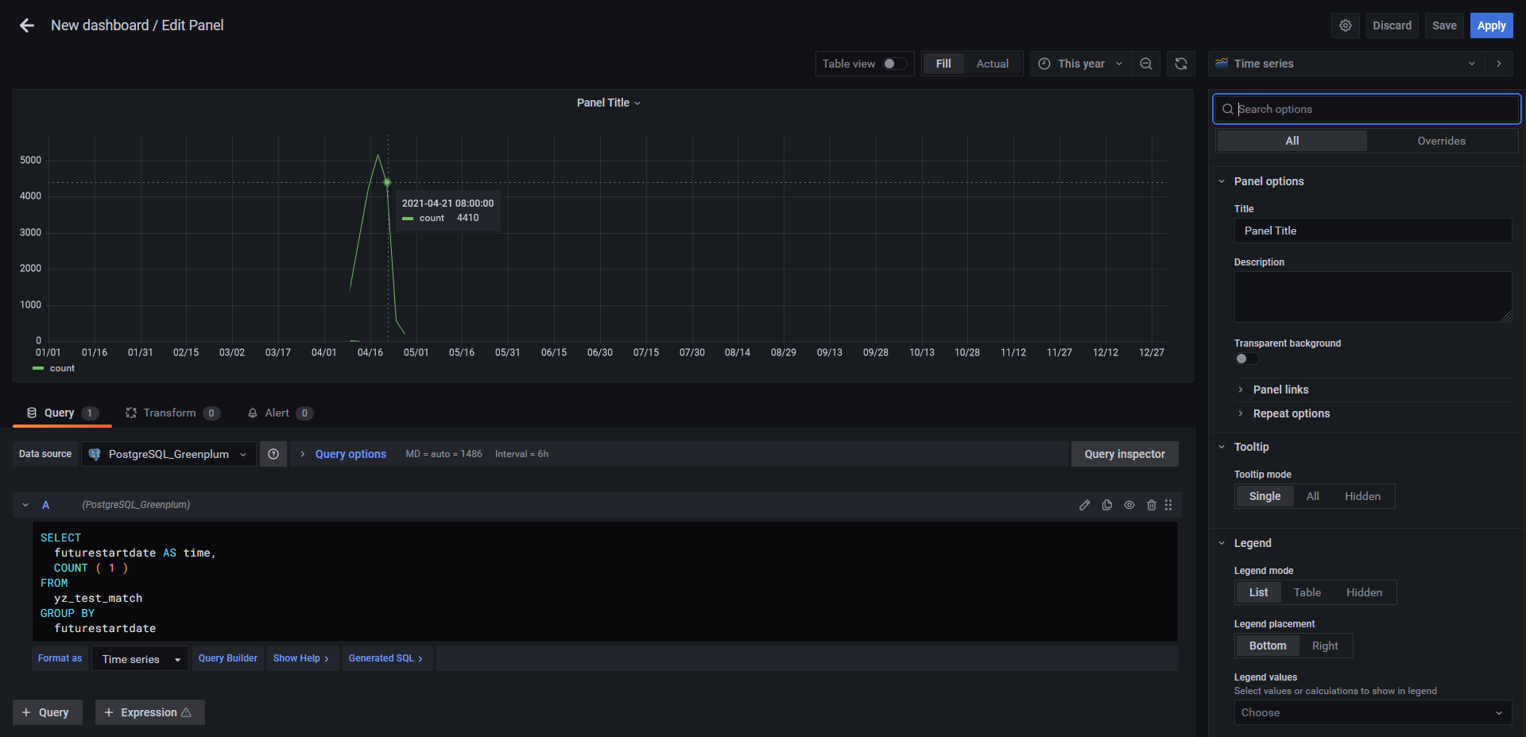The image size is (1526, 737).
Task: Collapse the Legend section
Action: 1253,543
